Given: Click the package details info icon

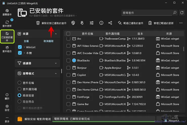Looking at the screenshot, I should (101, 23).
